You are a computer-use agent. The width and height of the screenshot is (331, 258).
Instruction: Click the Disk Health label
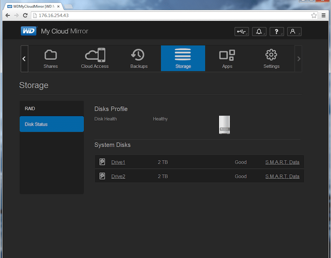pos(106,119)
